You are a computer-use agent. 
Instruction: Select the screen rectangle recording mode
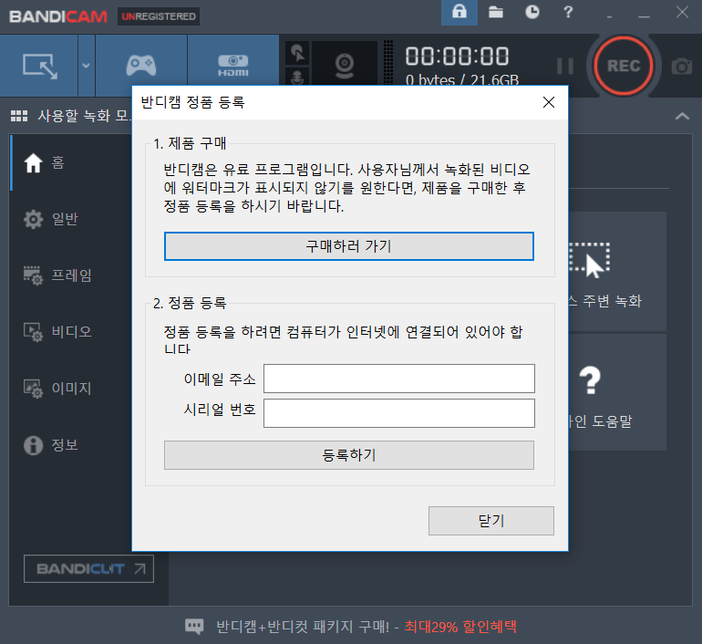tap(39, 66)
